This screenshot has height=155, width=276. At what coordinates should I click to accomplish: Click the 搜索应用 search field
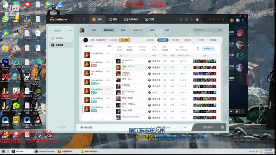pyautogui.click(x=59, y=31)
